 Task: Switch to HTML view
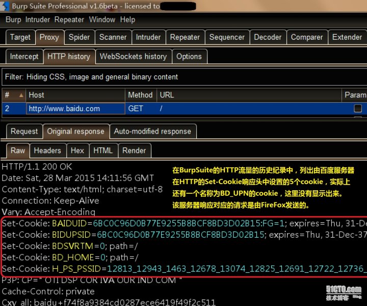(103, 150)
